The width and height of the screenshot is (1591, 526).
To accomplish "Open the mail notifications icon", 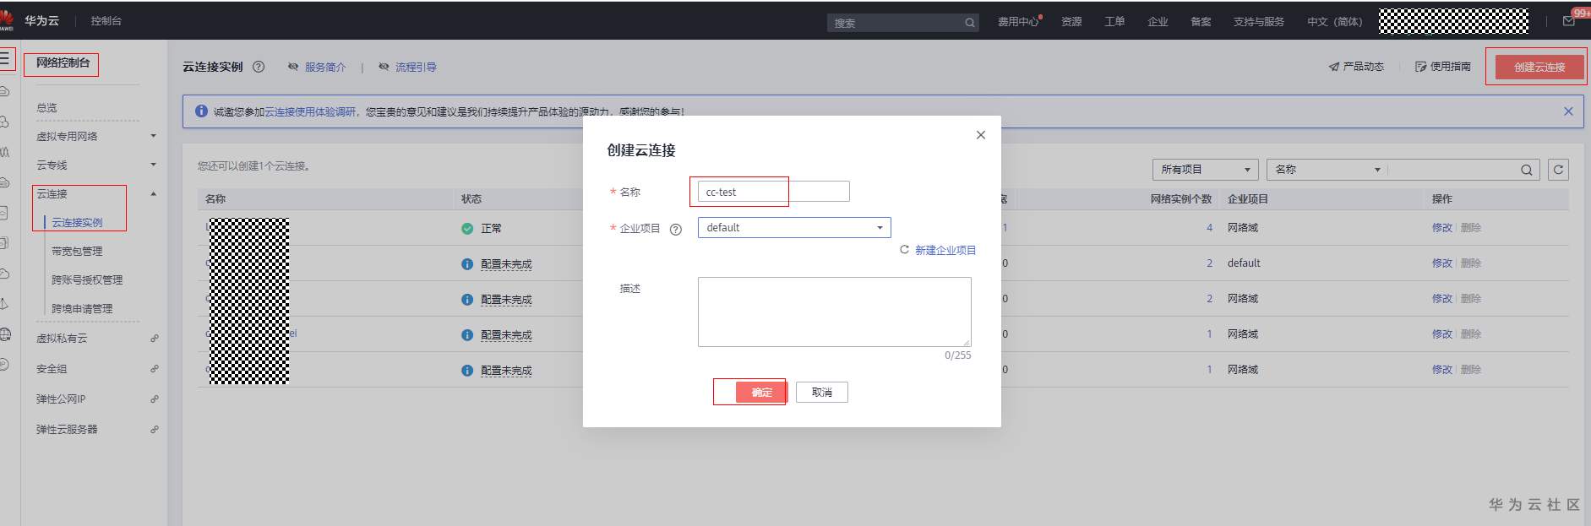I will 1569,21.
